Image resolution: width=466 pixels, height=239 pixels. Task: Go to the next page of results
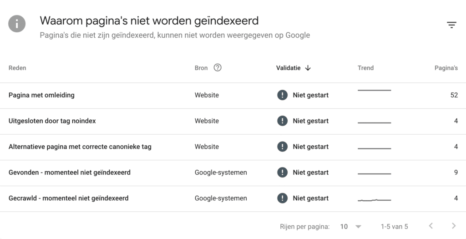[453, 226]
